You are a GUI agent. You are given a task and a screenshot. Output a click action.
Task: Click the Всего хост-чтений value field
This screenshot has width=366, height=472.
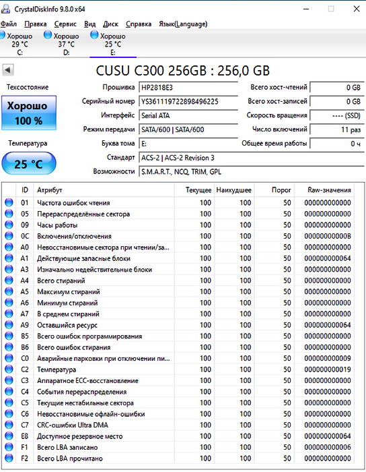coord(337,88)
